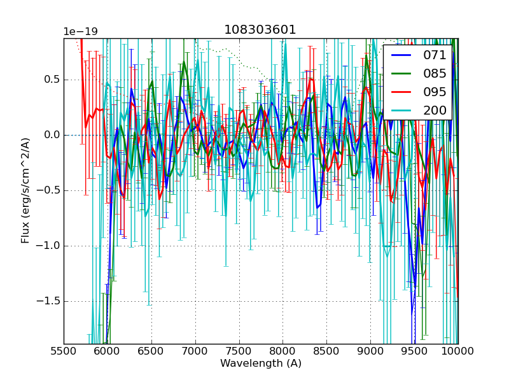The width and height of the screenshot is (509, 382).
Task: Click the −1.0 y-axis tick label
Action: click(48, 246)
